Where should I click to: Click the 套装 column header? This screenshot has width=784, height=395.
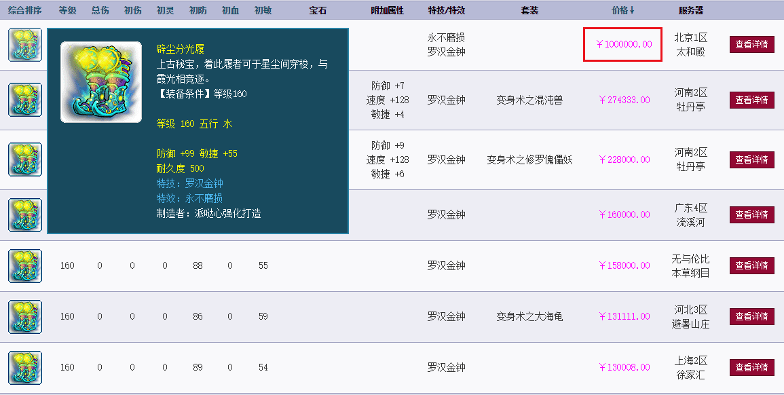[x=529, y=10]
